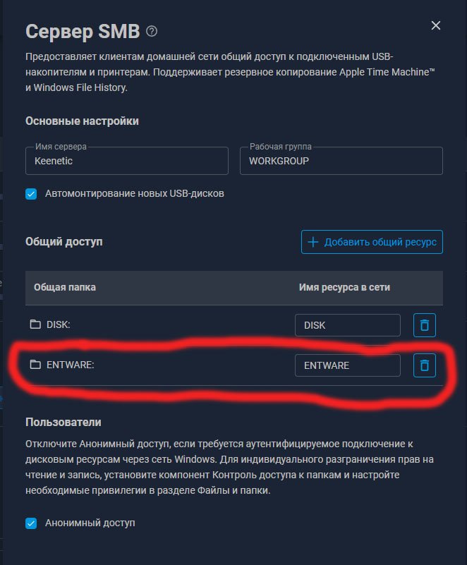Toggle Анонимный доступ checkbox
The height and width of the screenshot is (565, 467).
point(31,523)
